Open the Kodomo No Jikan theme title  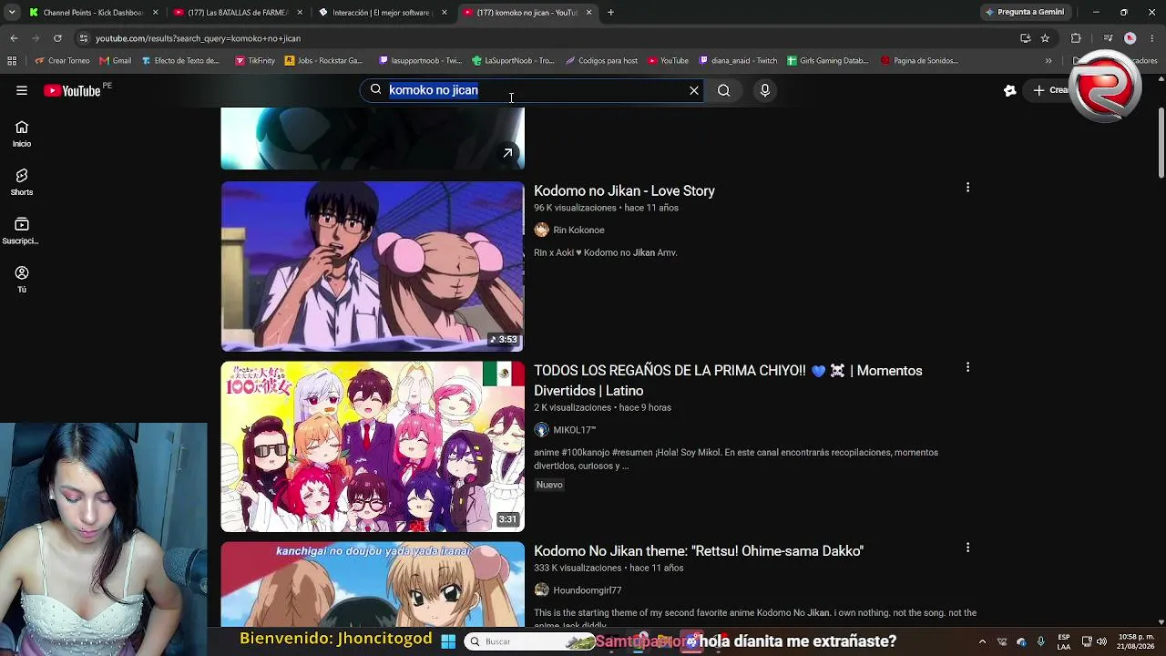coord(699,550)
